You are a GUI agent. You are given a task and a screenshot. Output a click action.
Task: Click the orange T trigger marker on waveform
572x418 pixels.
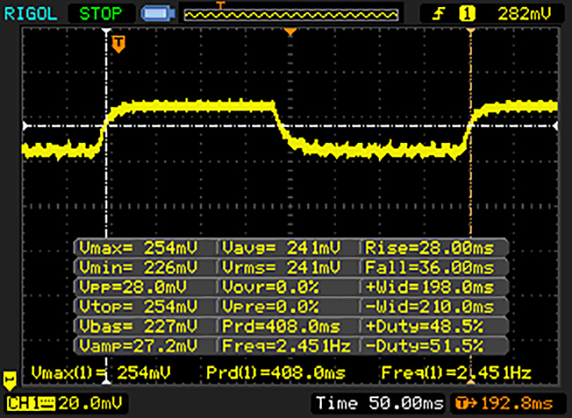tap(119, 45)
